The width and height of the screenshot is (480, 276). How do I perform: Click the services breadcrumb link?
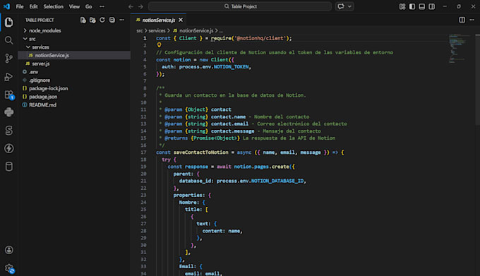157,30
